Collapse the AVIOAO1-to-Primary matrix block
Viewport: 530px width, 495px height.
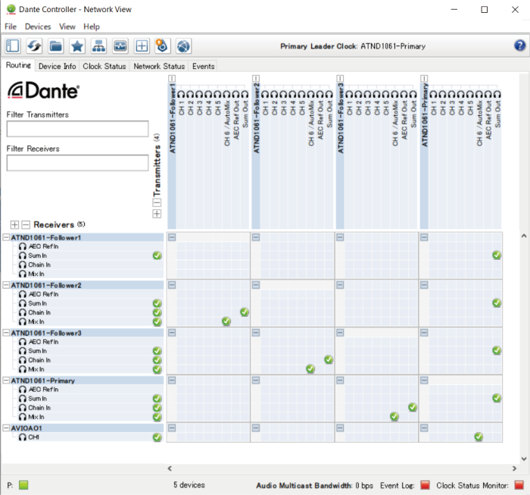(424, 428)
